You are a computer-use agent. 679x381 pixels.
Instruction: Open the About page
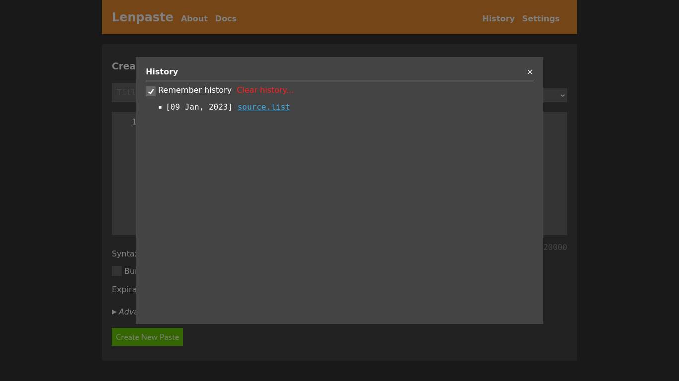pyautogui.click(x=194, y=18)
